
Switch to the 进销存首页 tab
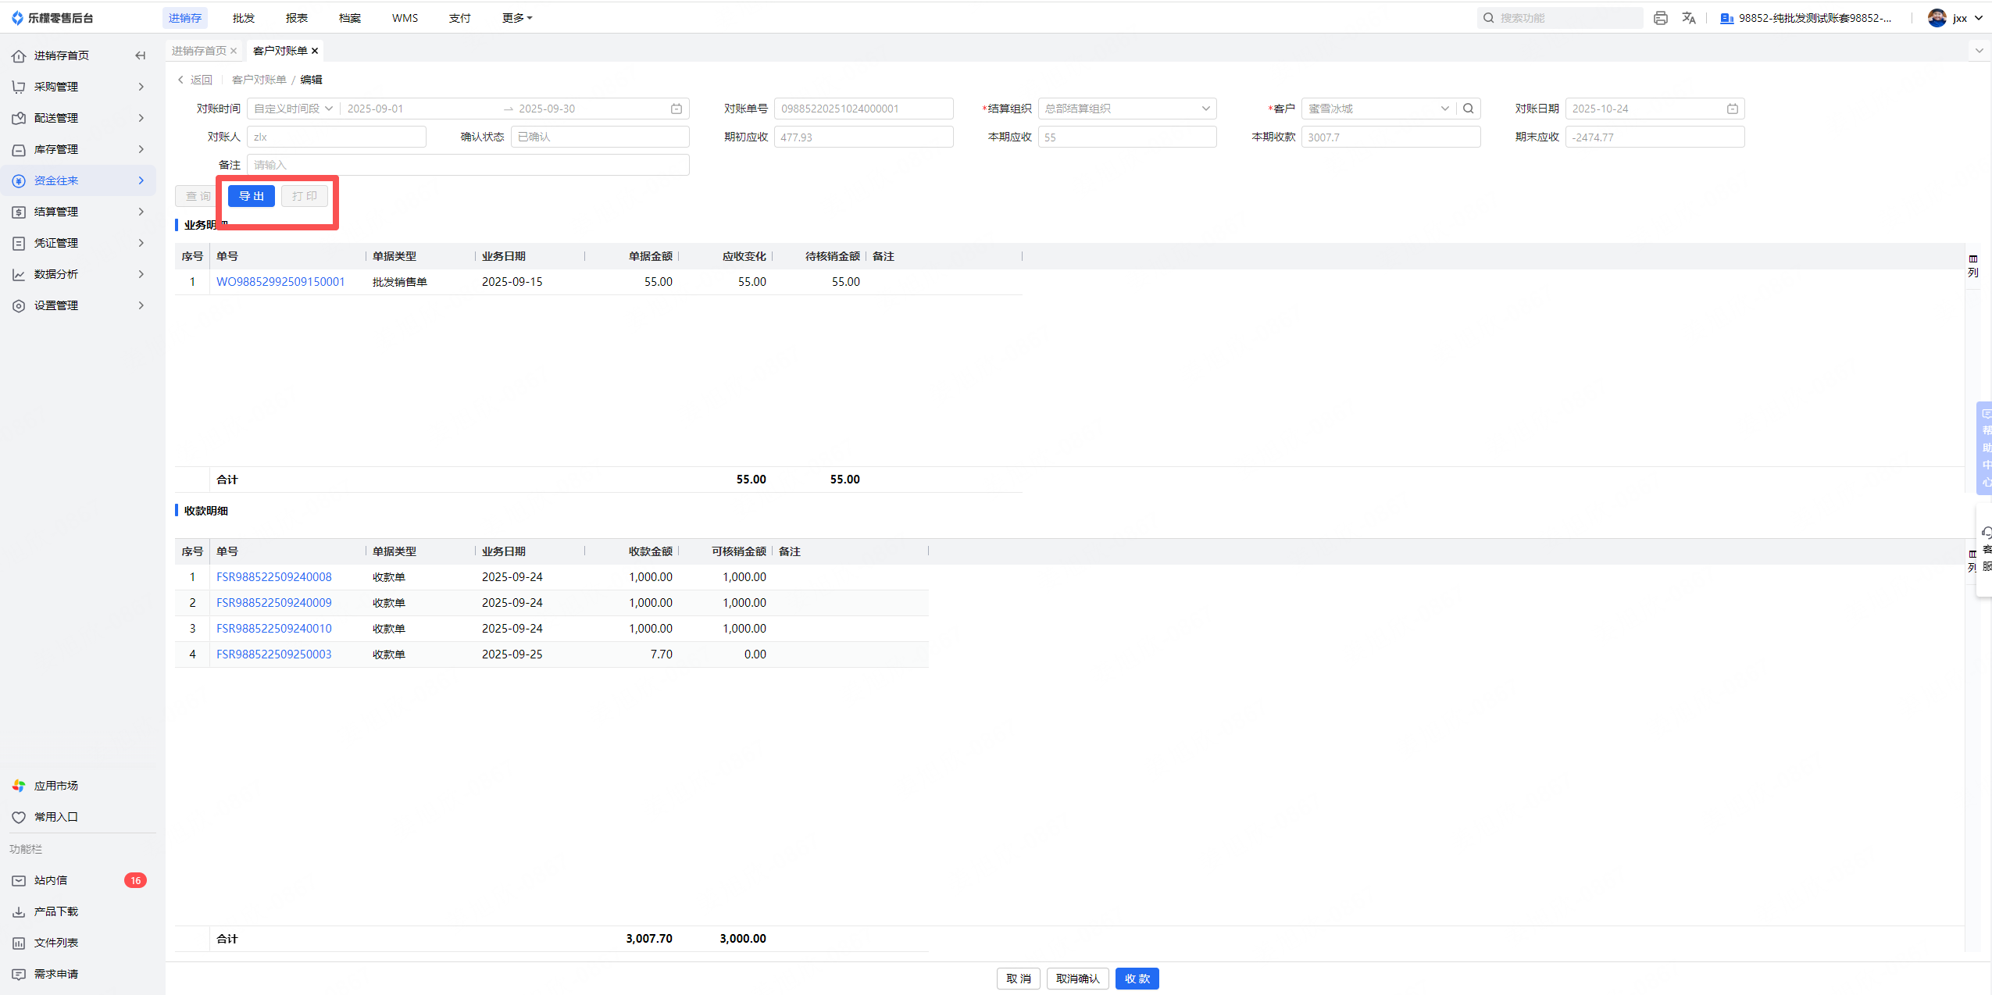[198, 51]
